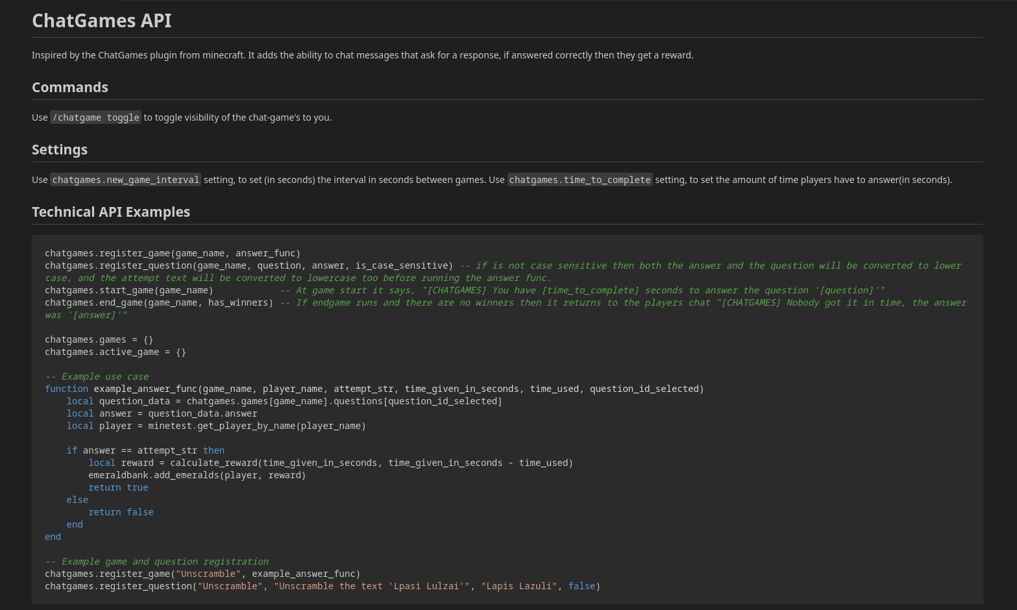The image size is (1017, 610).
Task: Click the emeraldbank.add_emeralds(player, reward) line
Action: [x=197, y=475]
